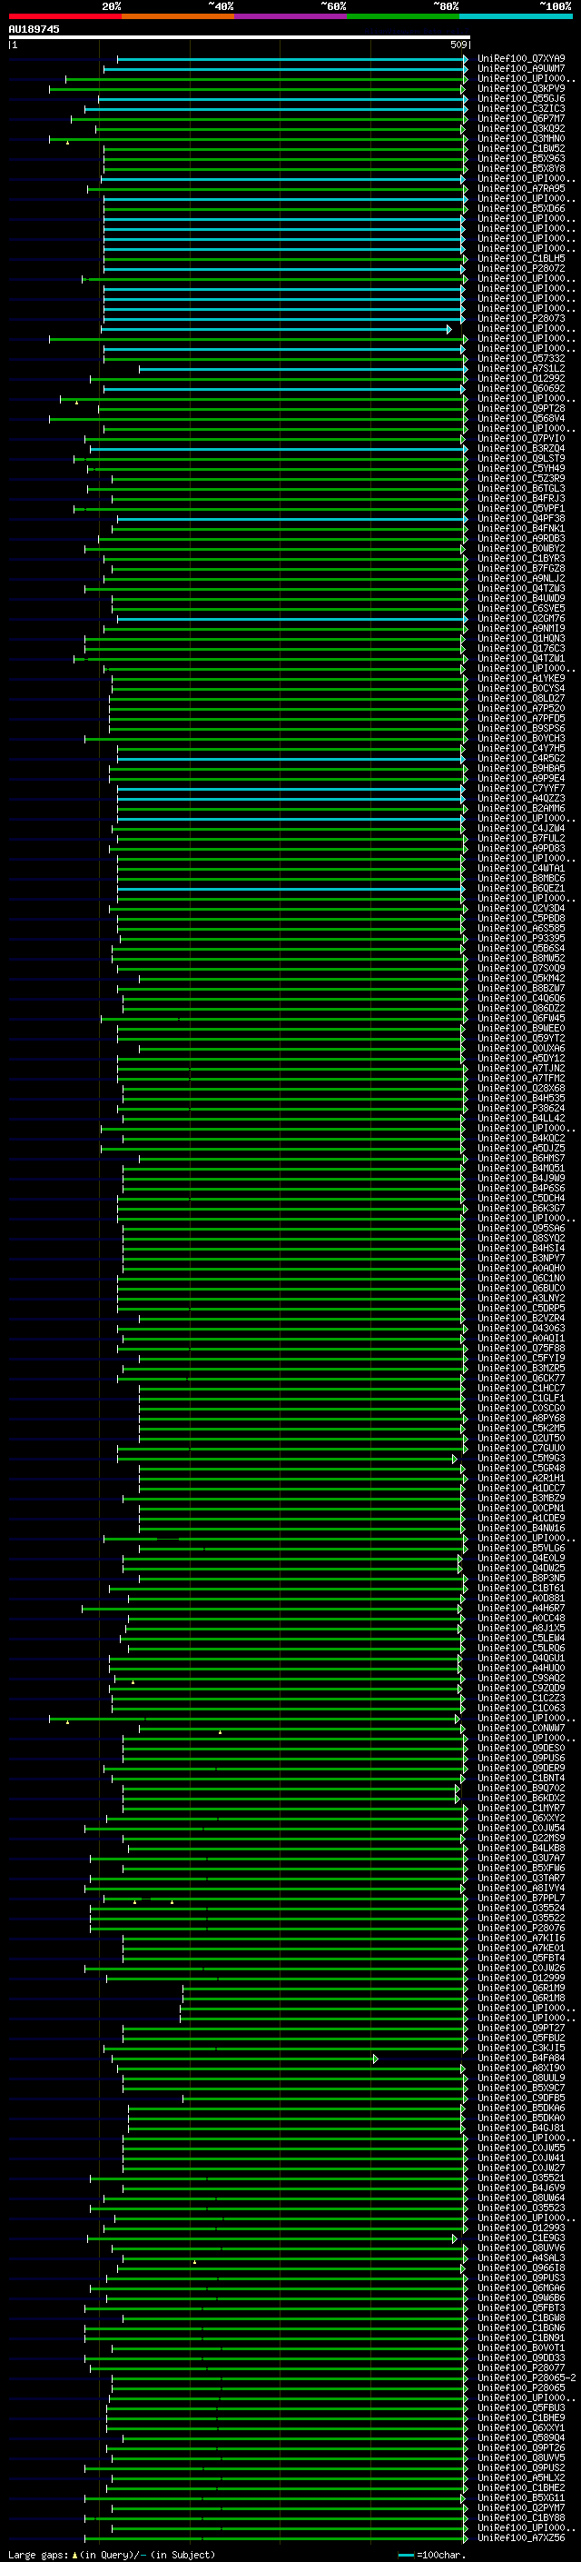Click the UniRef100_C1BLH5 label
This screenshot has width=581, height=2562.
click(521, 259)
